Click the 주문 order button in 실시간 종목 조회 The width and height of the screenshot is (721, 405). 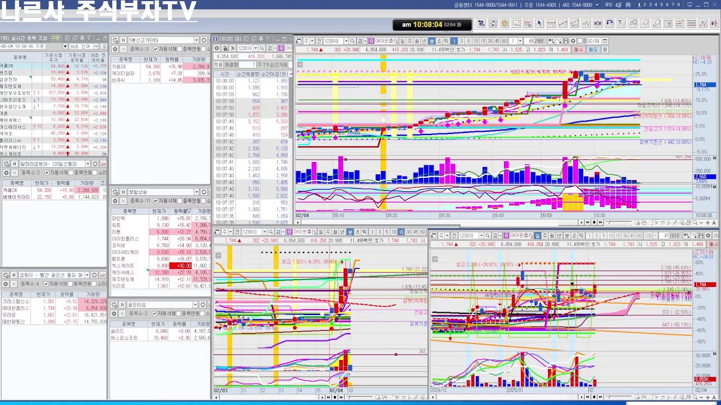tap(56, 38)
